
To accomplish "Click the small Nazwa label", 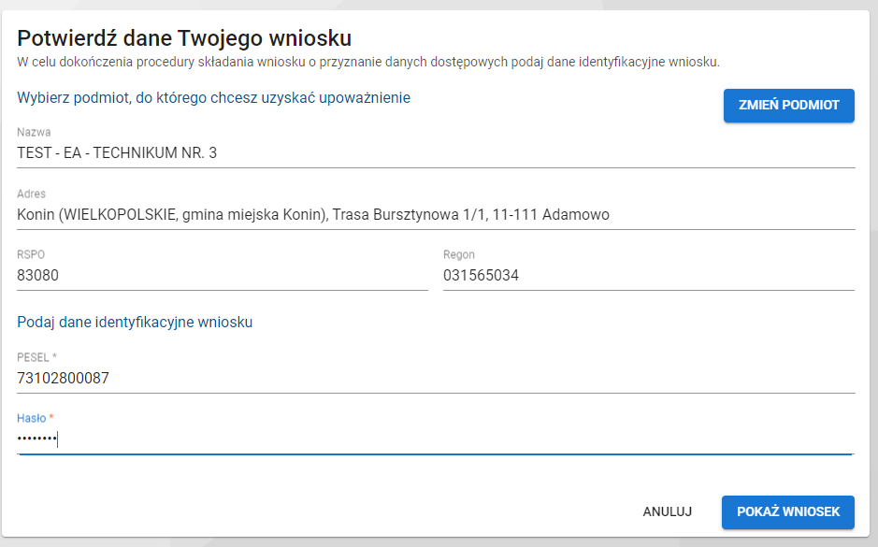I will click(34, 133).
